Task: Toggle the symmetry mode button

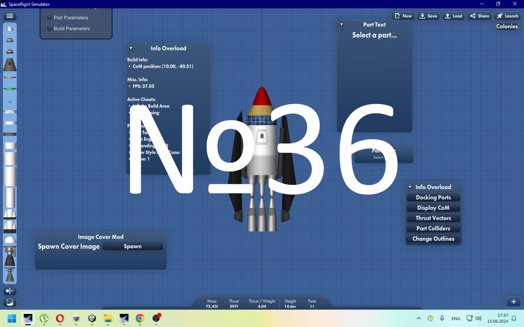Action: pyautogui.click(x=10, y=291)
